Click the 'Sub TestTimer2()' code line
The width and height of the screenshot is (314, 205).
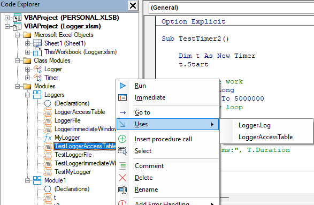click(x=195, y=39)
